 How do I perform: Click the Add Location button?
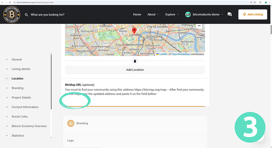click(x=135, y=70)
